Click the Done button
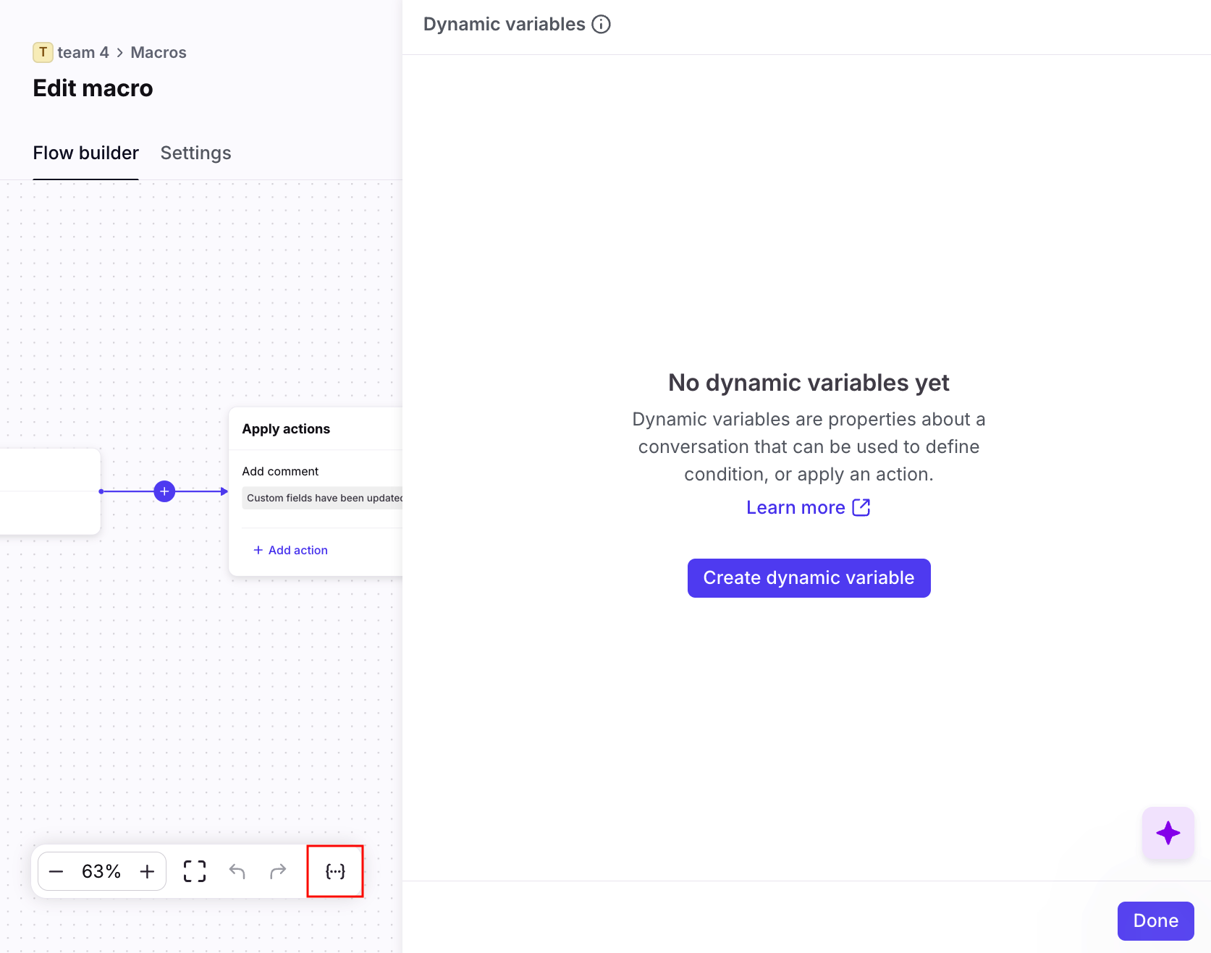 pyautogui.click(x=1155, y=920)
